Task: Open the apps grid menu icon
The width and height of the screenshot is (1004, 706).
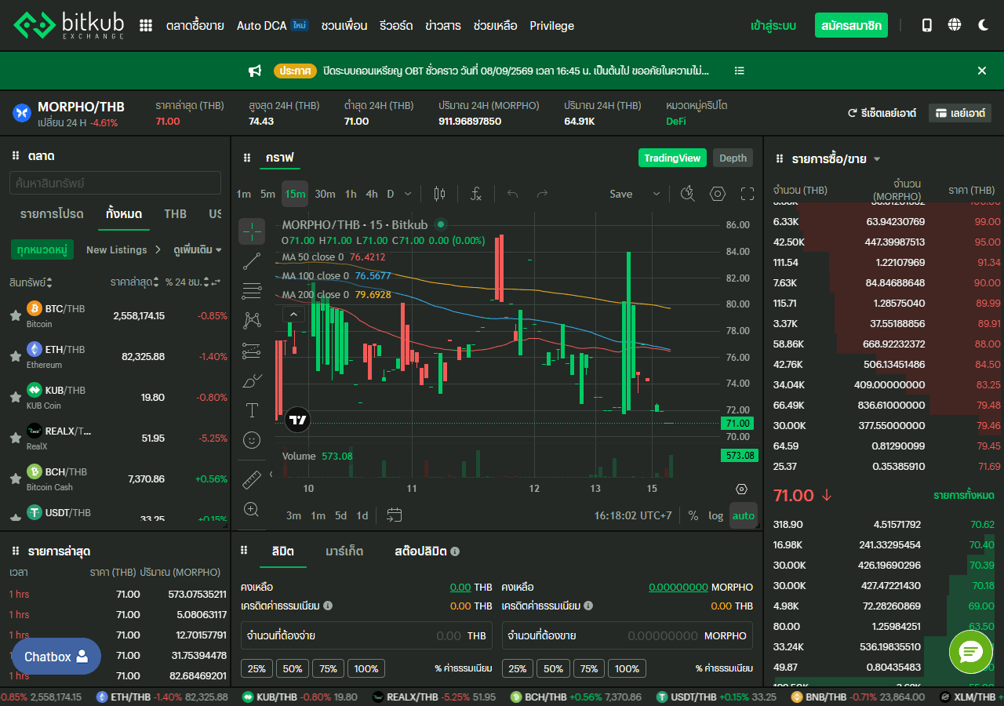Action: [x=146, y=25]
